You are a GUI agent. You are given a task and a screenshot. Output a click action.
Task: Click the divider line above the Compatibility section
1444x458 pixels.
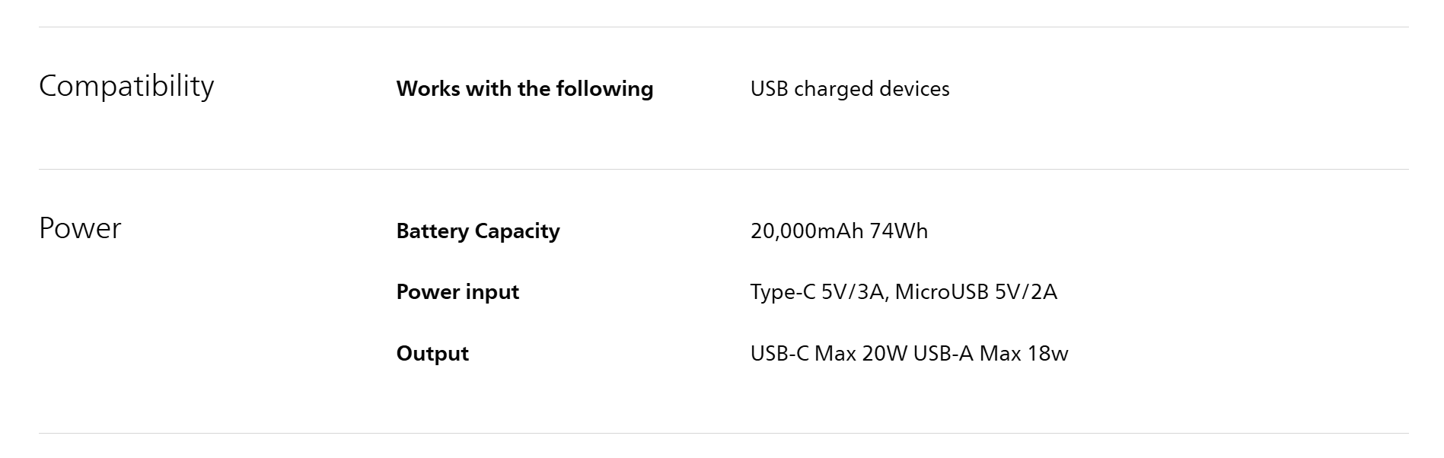[x=723, y=27]
